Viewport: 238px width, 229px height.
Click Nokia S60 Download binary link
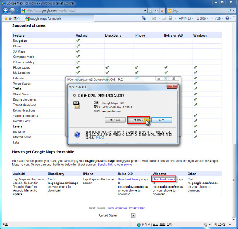pyautogui.click(x=129, y=179)
